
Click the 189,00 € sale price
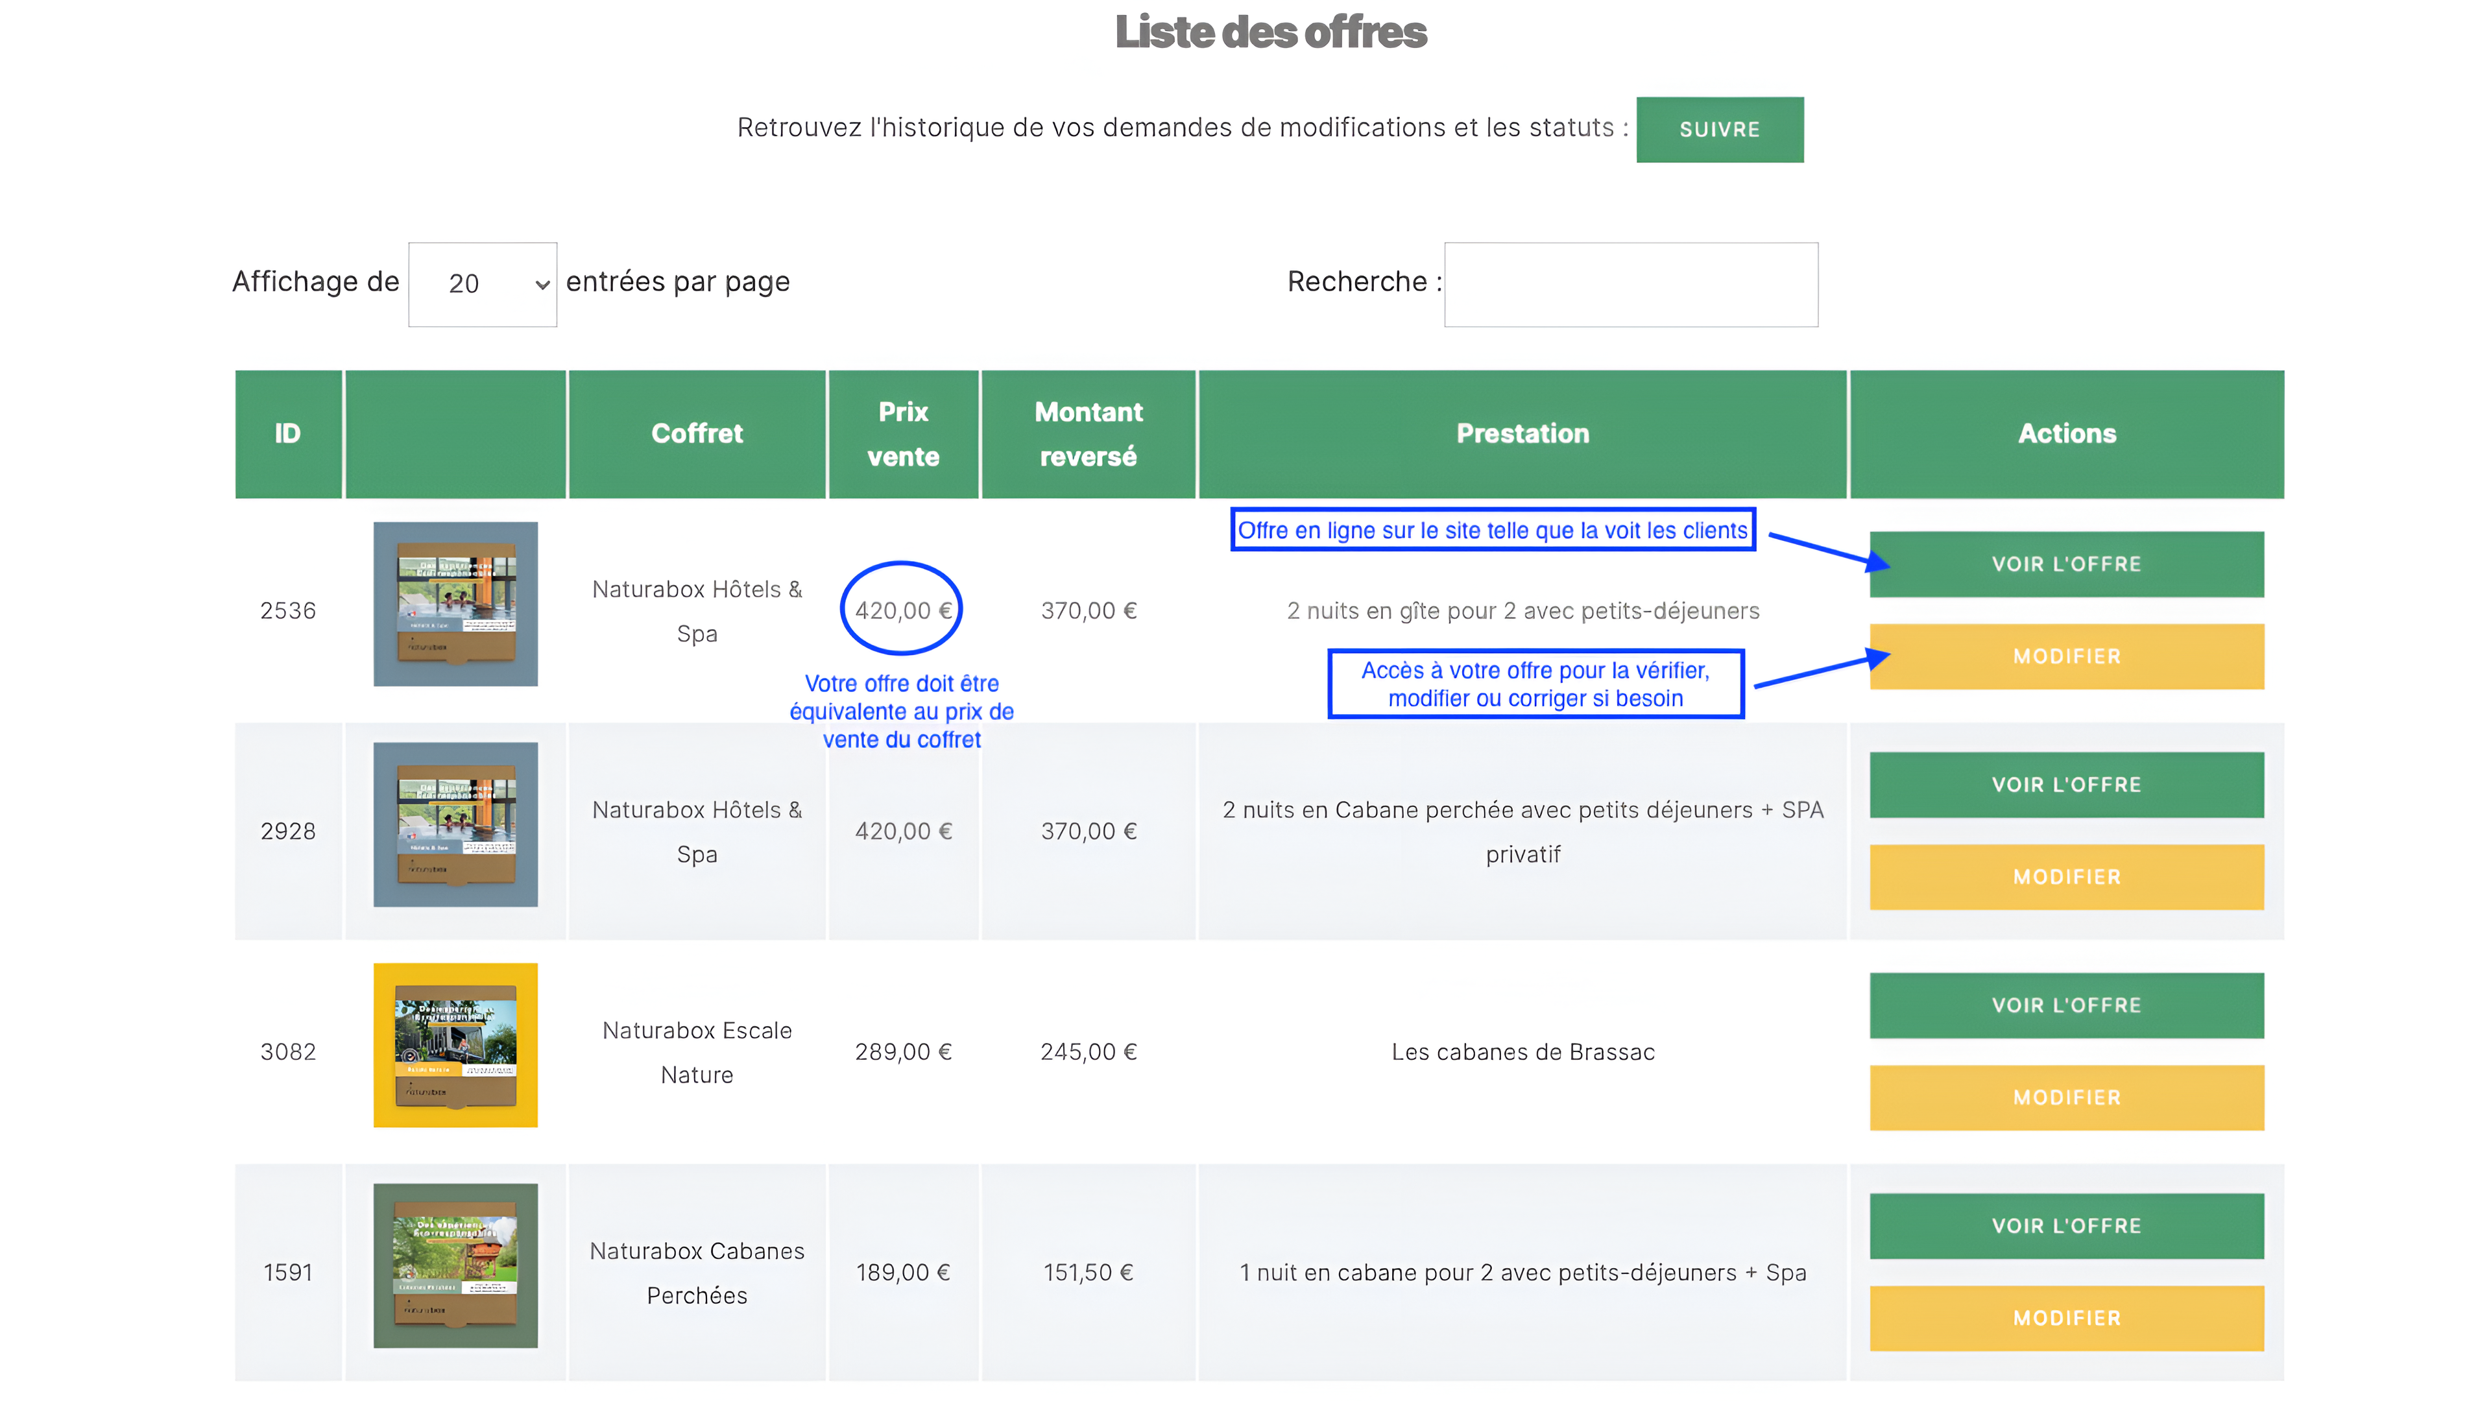[903, 1273]
